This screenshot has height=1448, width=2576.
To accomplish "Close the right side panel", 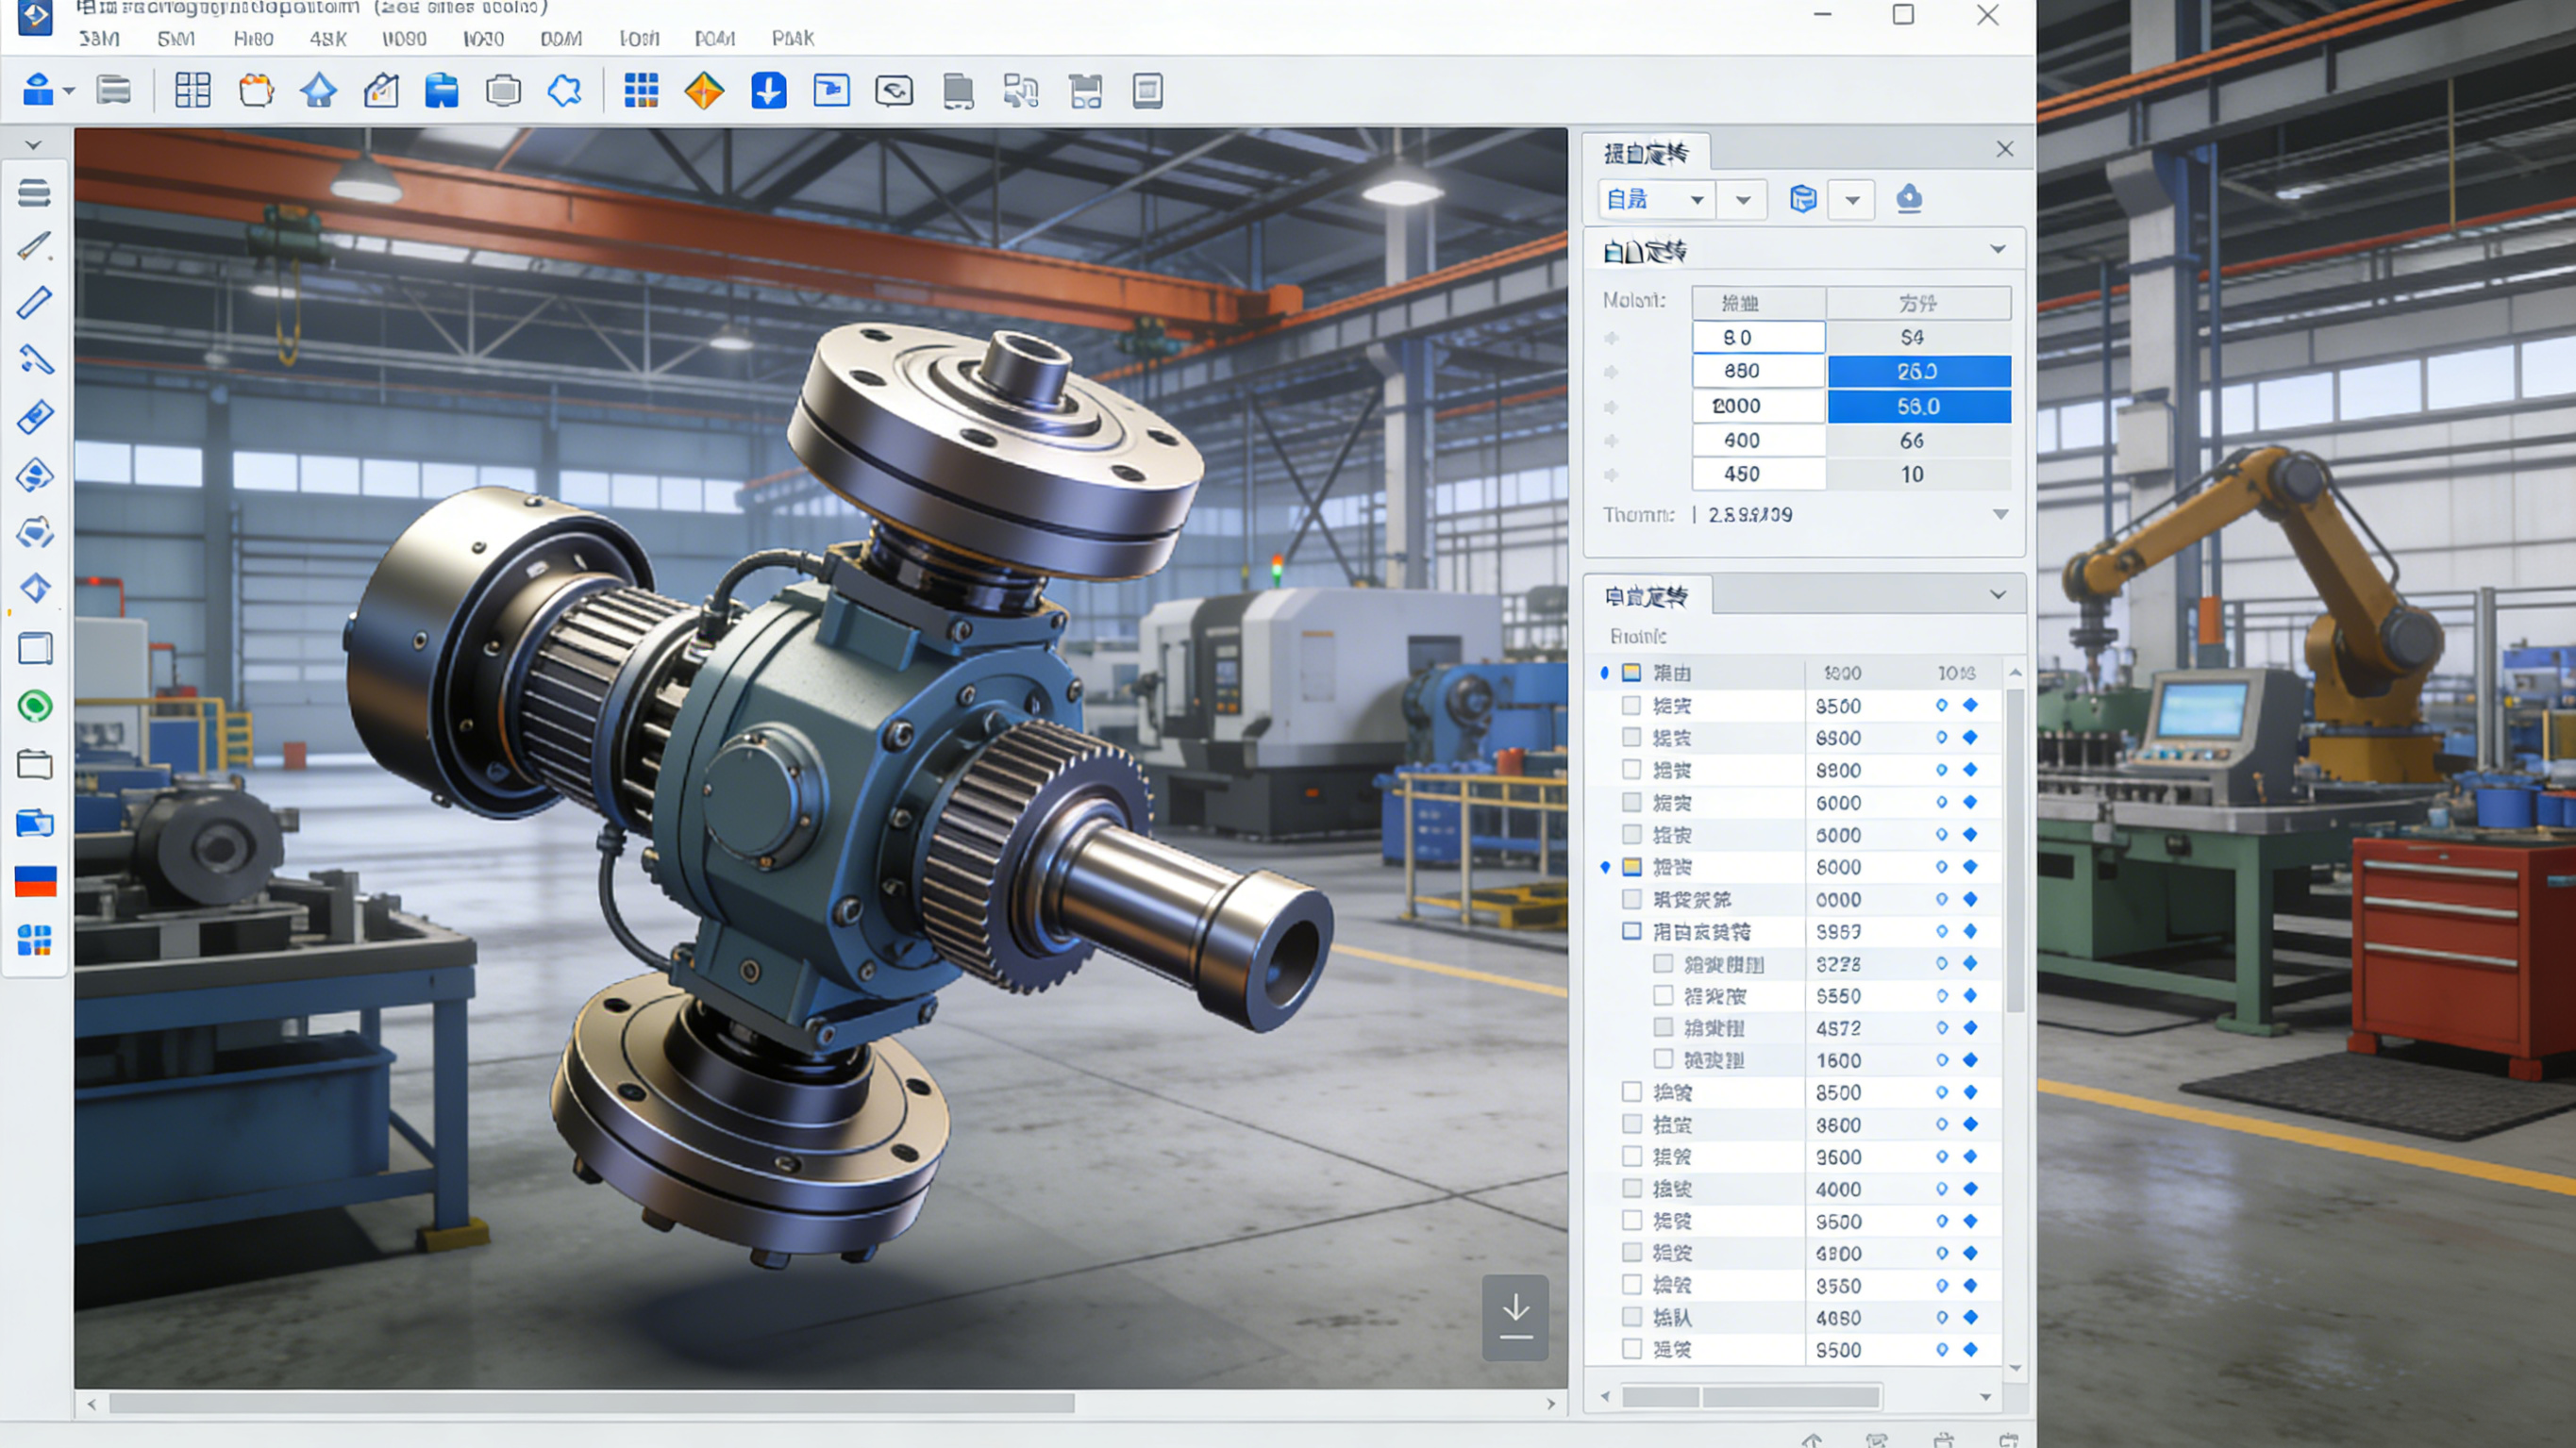I will [2004, 150].
